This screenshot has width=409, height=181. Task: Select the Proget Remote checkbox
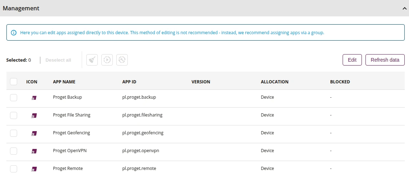pyautogui.click(x=14, y=169)
